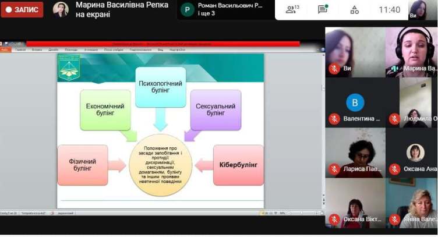
Task: Open the 'Роман Васильович Р... і ще 3' chip
Action: click(x=226, y=10)
